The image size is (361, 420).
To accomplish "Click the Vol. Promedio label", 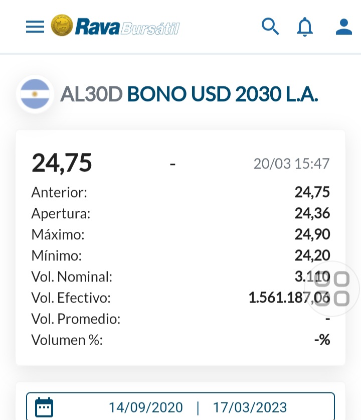I will tap(76, 319).
